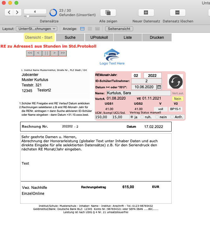
Task: Go to previous record with left arrow
Action: [x=9, y=12]
